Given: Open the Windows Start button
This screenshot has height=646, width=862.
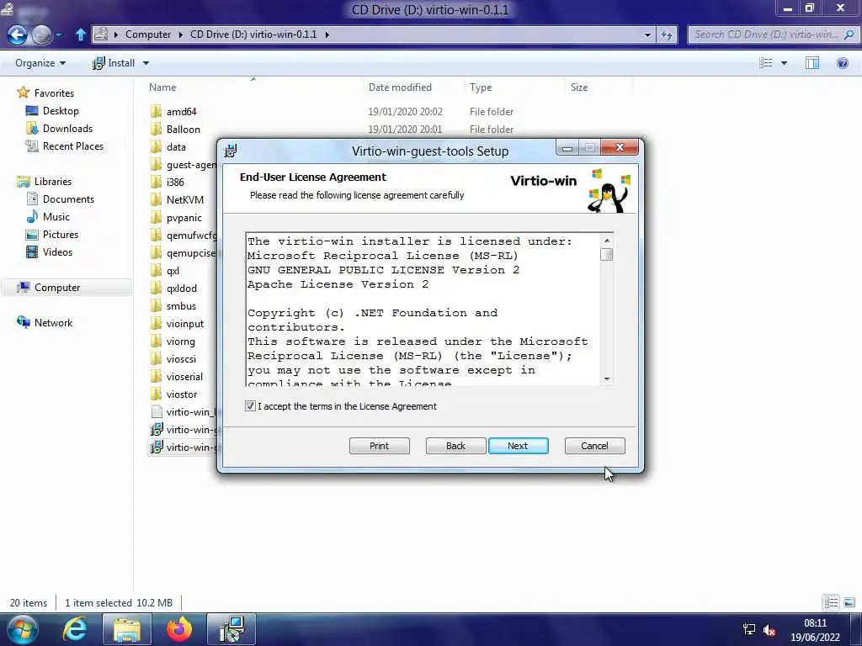Looking at the screenshot, I should click(x=22, y=629).
